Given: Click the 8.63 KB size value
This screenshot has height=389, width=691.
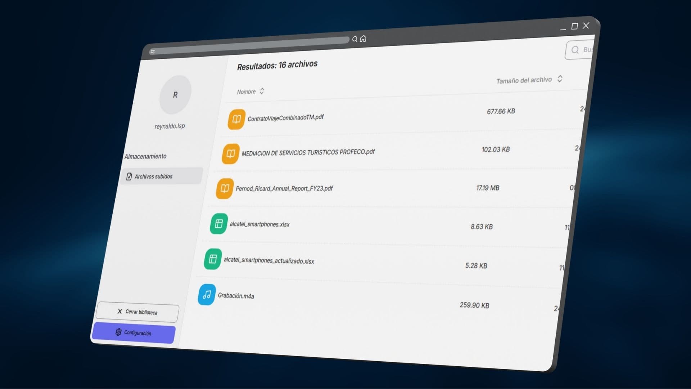Looking at the screenshot, I should tap(482, 227).
